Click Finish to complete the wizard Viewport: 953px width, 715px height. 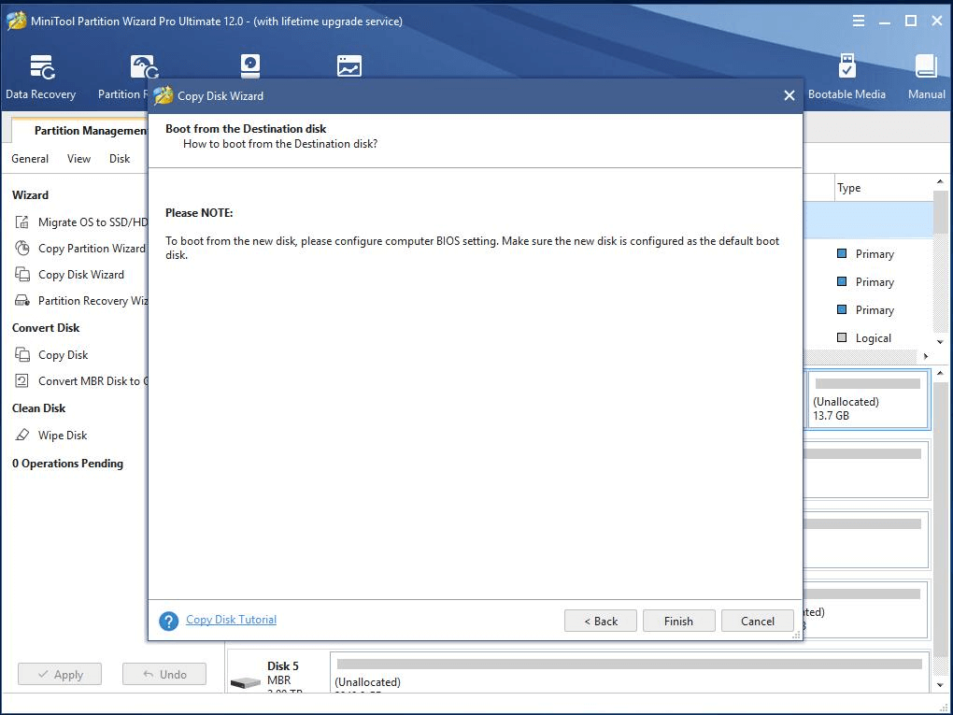pyautogui.click(x=678, y=621)
